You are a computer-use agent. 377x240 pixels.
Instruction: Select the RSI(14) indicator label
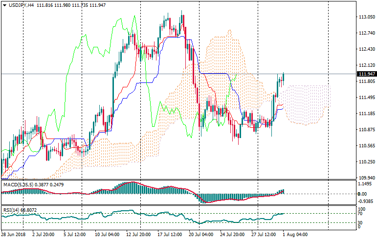[12, 210]
